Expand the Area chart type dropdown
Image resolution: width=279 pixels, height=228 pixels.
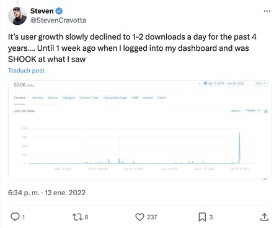point(236,111)
